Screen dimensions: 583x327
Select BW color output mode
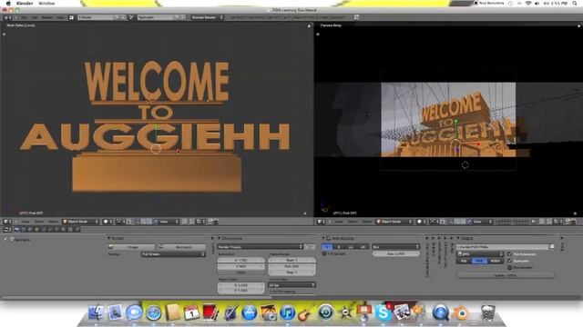464,261
